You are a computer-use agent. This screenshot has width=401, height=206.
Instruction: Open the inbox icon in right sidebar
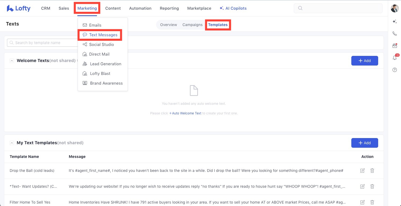(x=395, y=46)
